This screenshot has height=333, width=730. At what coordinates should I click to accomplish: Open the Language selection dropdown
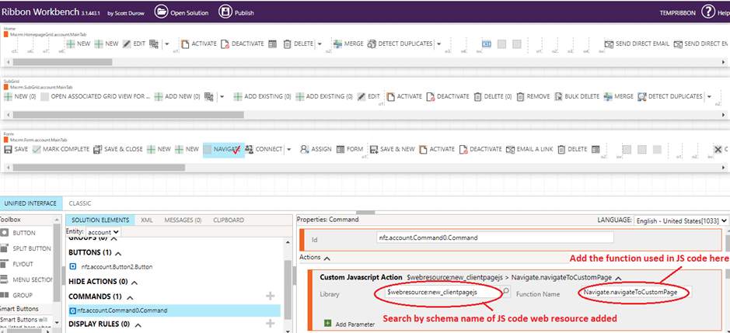(x=681, y=220)
